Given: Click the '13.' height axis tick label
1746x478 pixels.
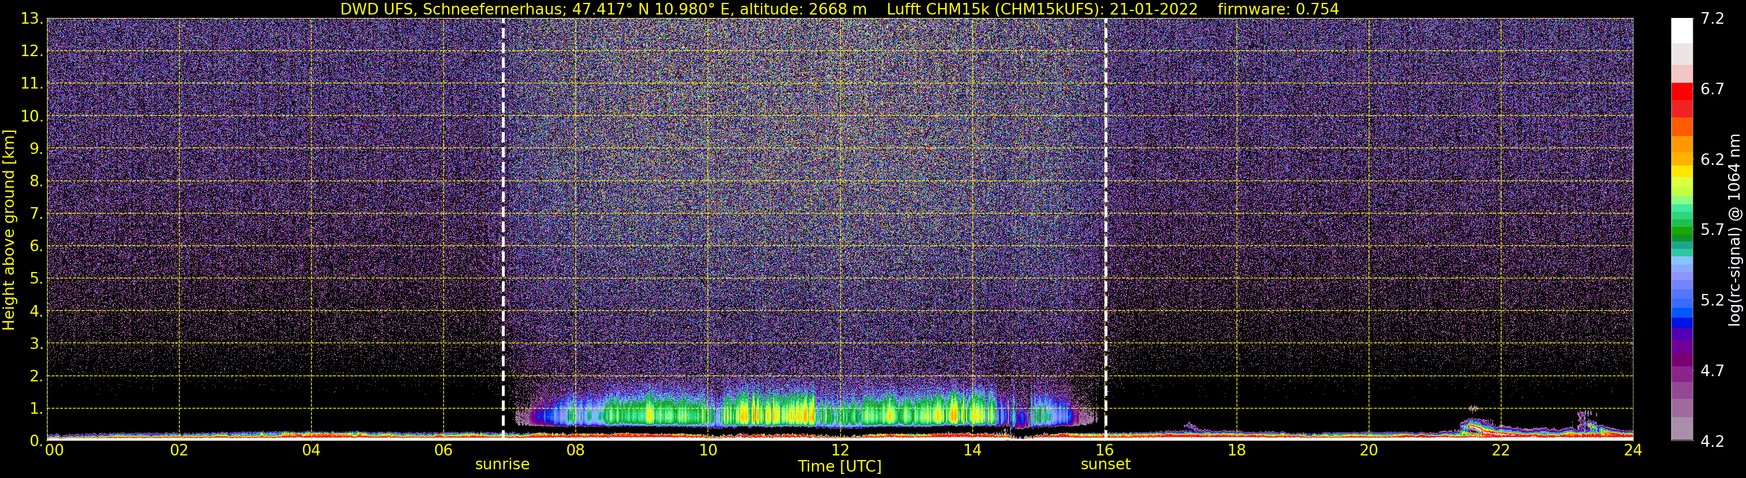Looking at the screenshot, I should pyautogui.click(x=32, y=19).
